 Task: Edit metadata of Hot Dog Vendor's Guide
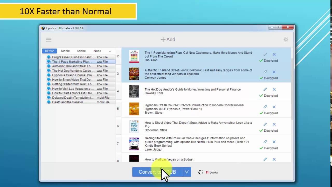tap(265, 89)
